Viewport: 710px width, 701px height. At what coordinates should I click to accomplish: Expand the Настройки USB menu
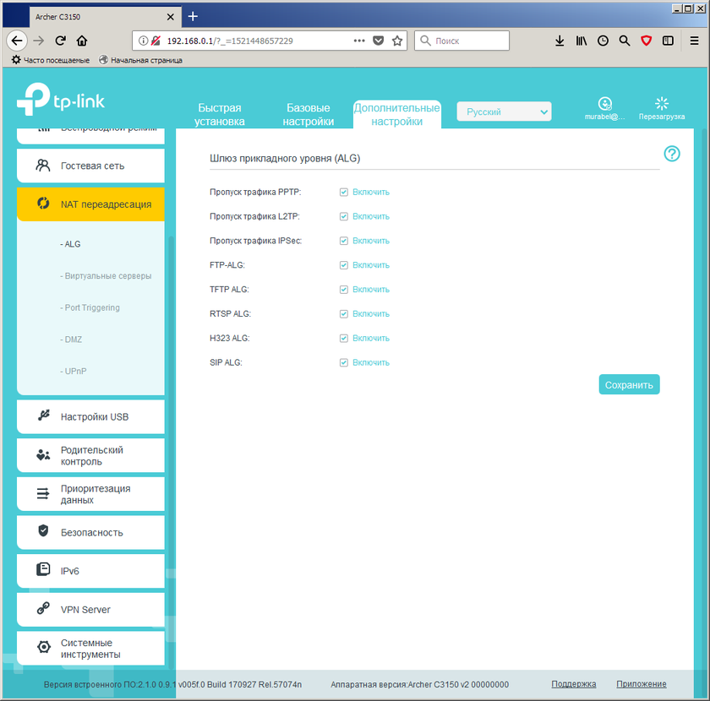click(x=90, y=417)
